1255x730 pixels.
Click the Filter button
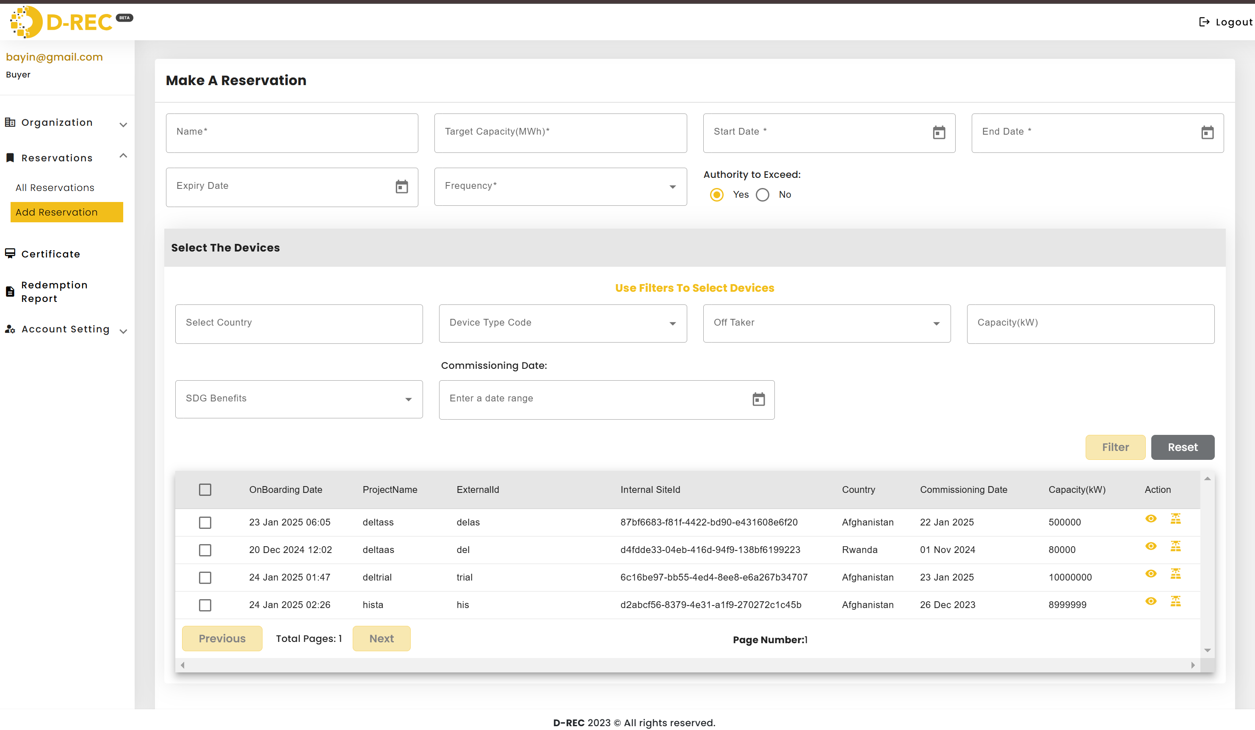(x=1115, y=447)
